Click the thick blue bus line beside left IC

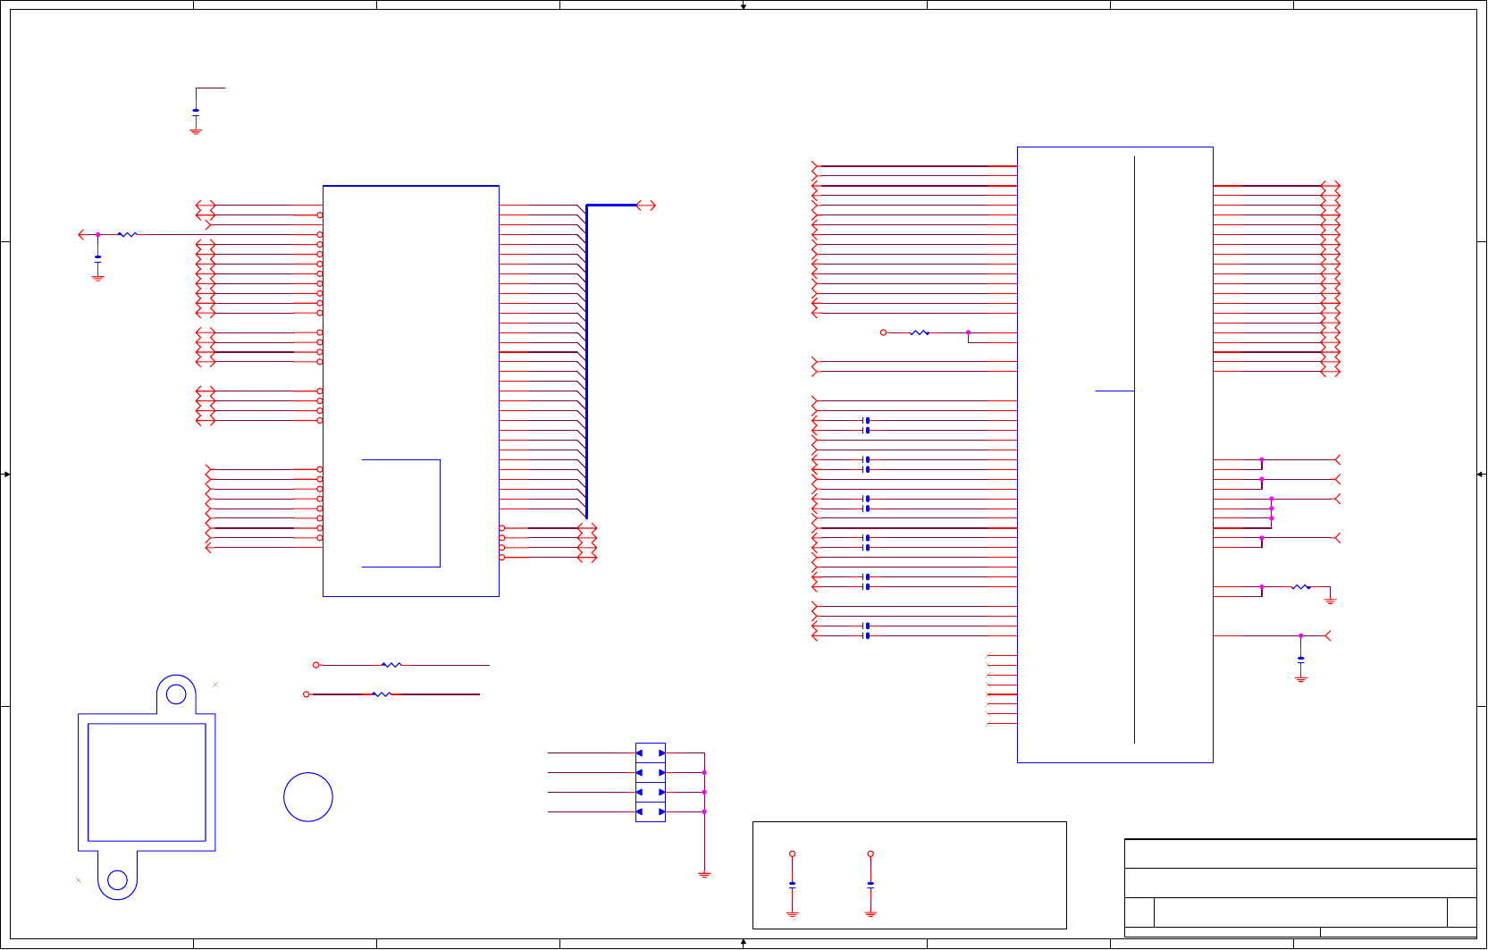click(x=586, y=361)
